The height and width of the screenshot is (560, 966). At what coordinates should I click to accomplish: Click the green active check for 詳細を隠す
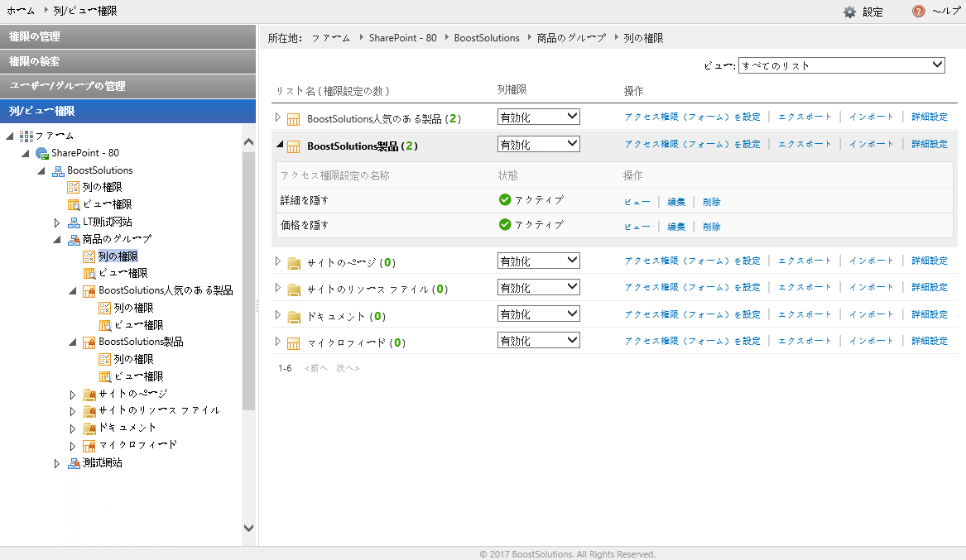point(505,200)
